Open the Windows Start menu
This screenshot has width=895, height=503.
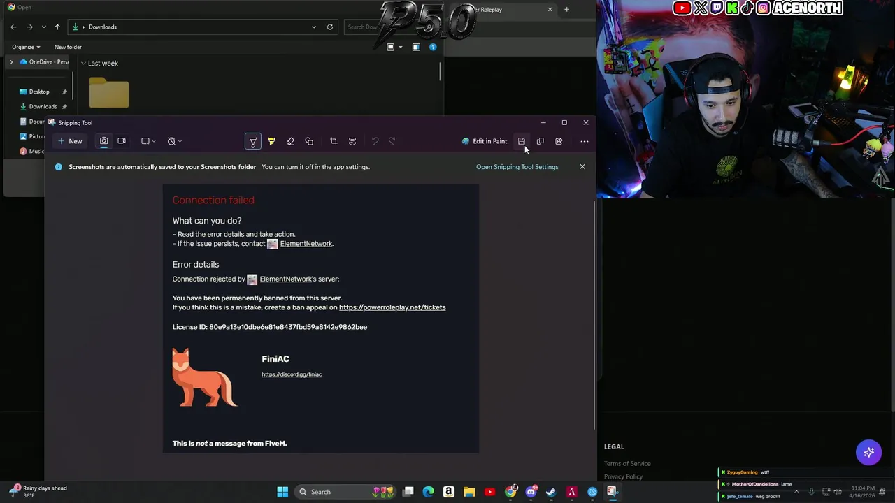[282, 492]
